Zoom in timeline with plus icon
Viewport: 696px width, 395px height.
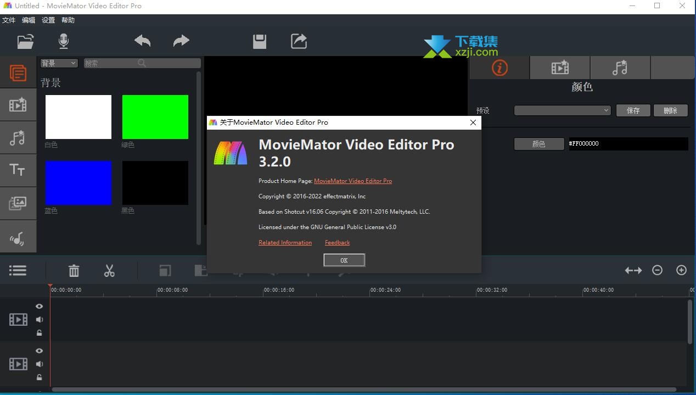[x=681, y=270]
